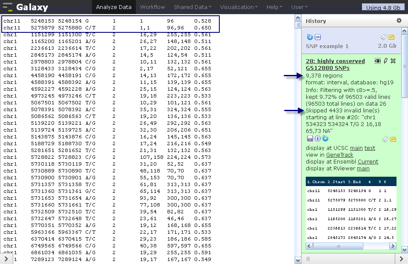Open the highly conserved GS12880 SNPs dataset title
This screenshot has width=408, height=264.
[x=336, y=64]
